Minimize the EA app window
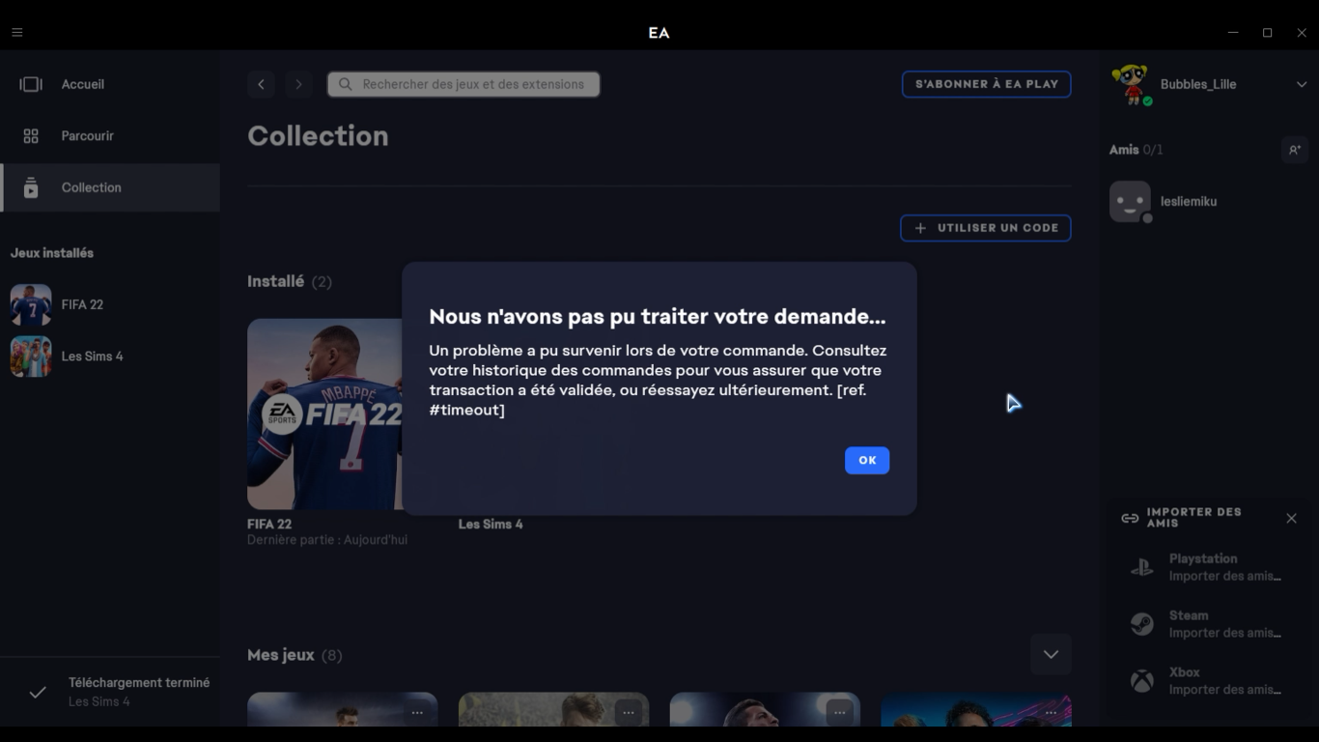 1233,33
